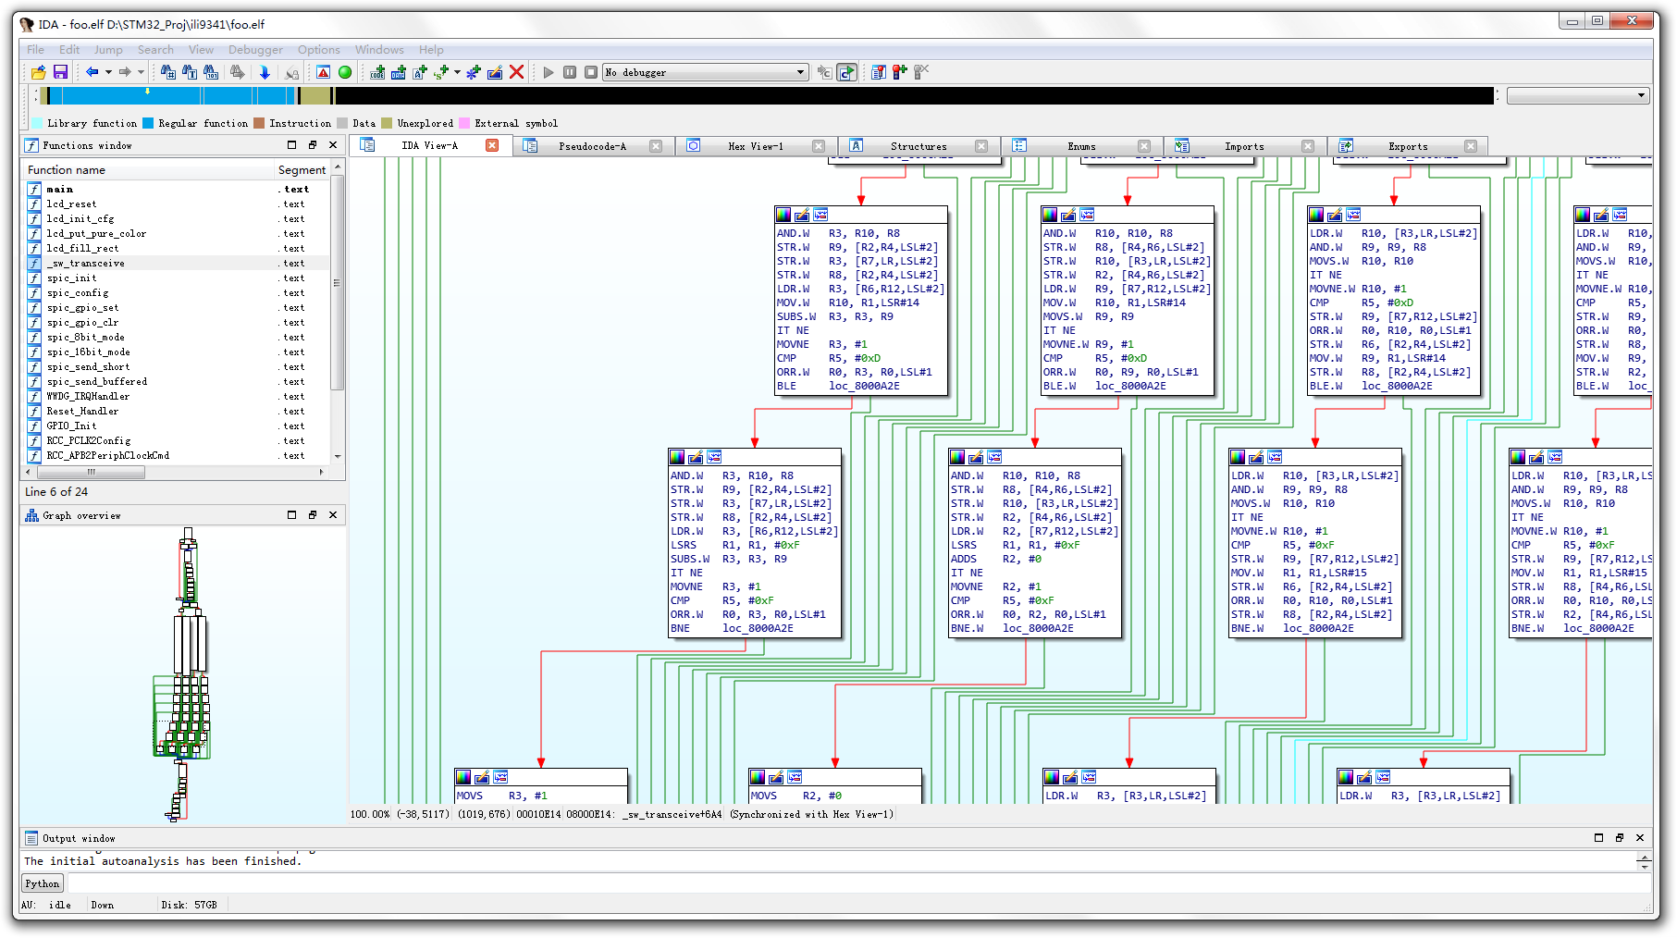The height and width of the screenshot is (938, 1677).
Task: Click the group nodes icon on the MOVS R2, #0 node
Action: pos(795,777)
